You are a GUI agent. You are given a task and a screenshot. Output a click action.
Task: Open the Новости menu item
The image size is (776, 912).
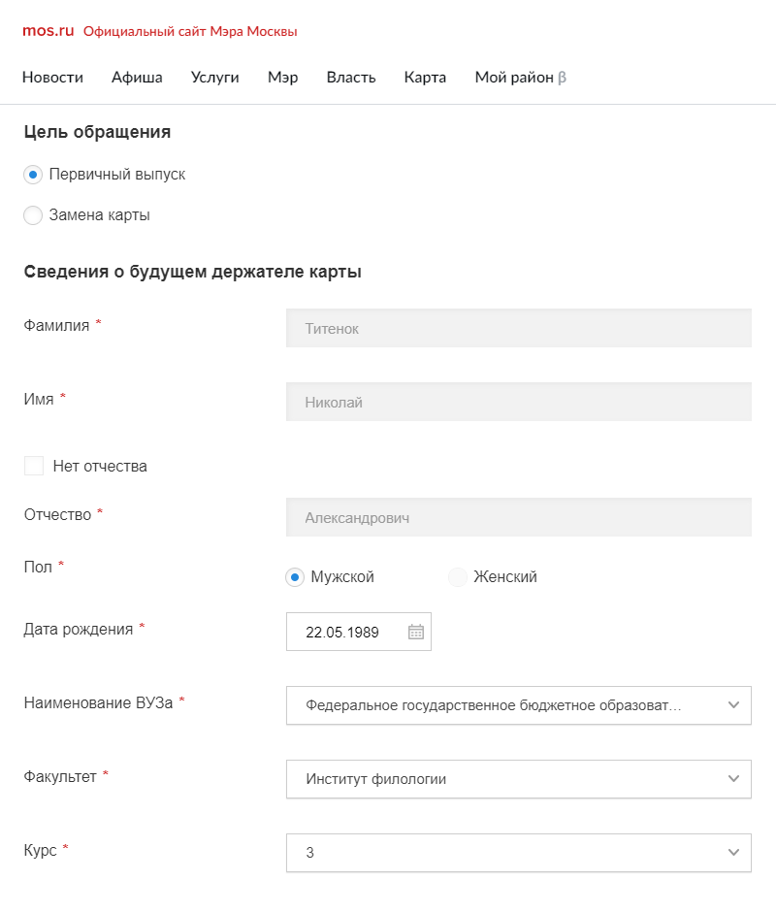point(52,78)
